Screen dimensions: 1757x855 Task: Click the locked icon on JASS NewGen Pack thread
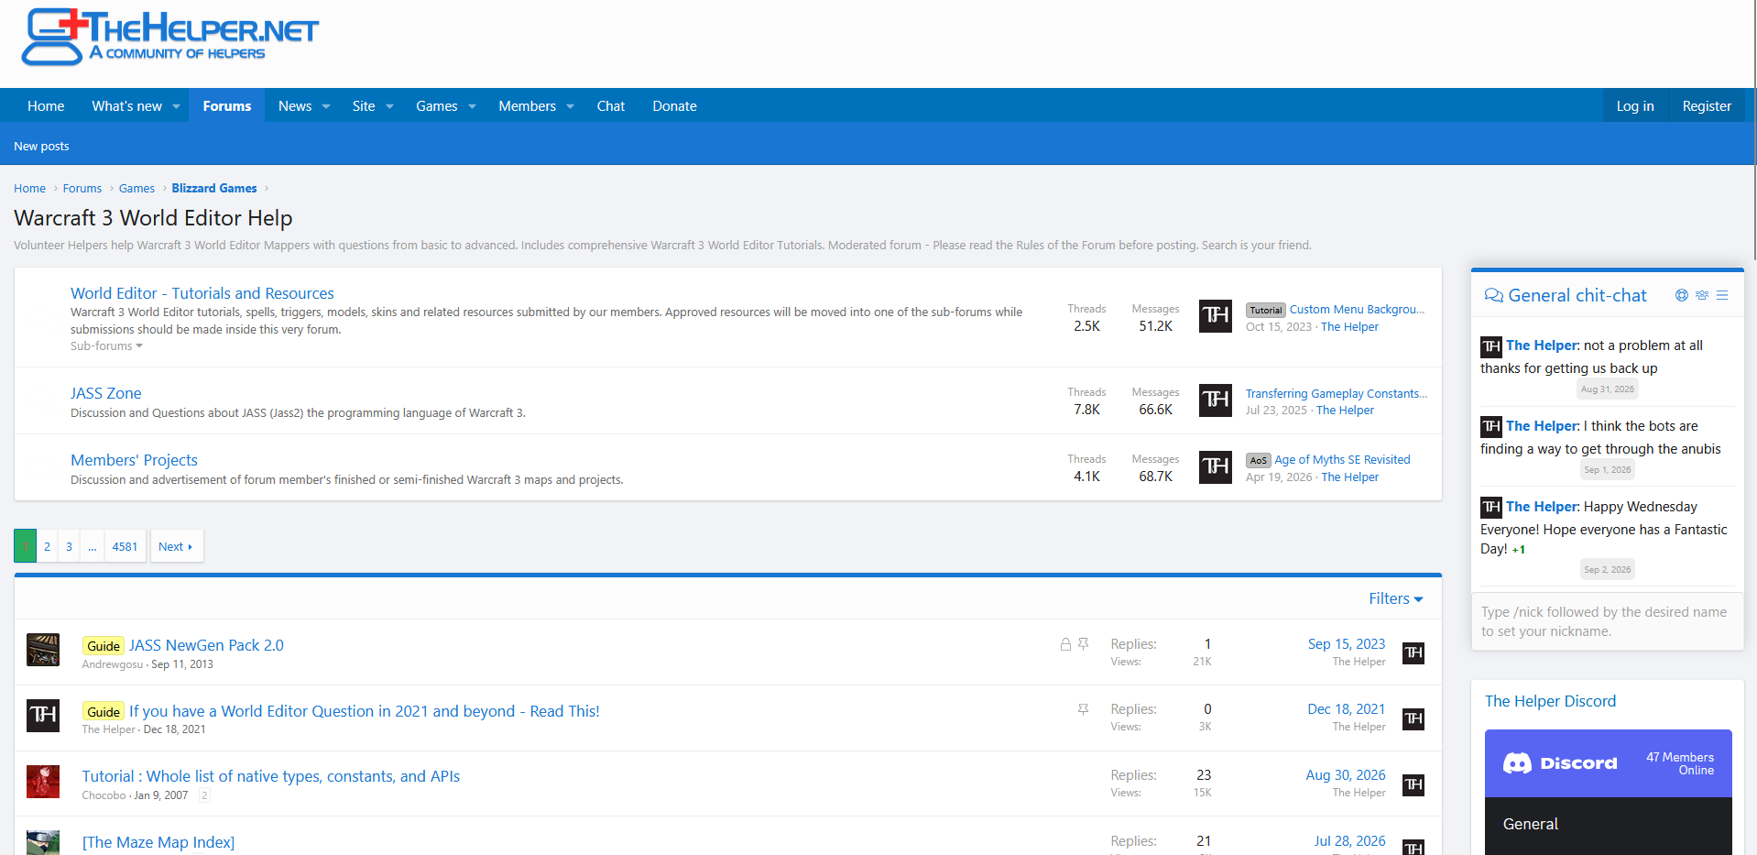pyautogui.click(x=1065, y=644)
